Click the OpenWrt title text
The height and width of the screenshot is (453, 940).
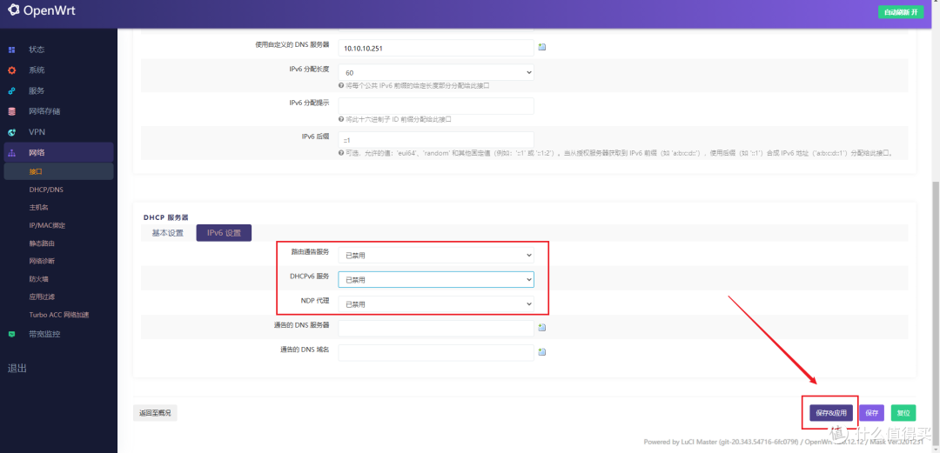(49, 10)
